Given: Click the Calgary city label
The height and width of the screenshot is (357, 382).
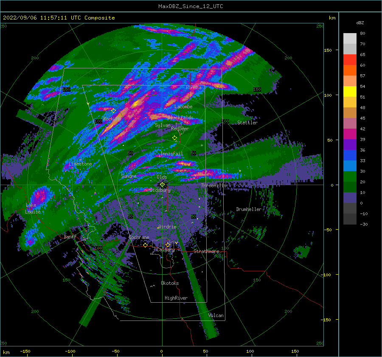Looking at the screenshot, I should click(166, 250).
